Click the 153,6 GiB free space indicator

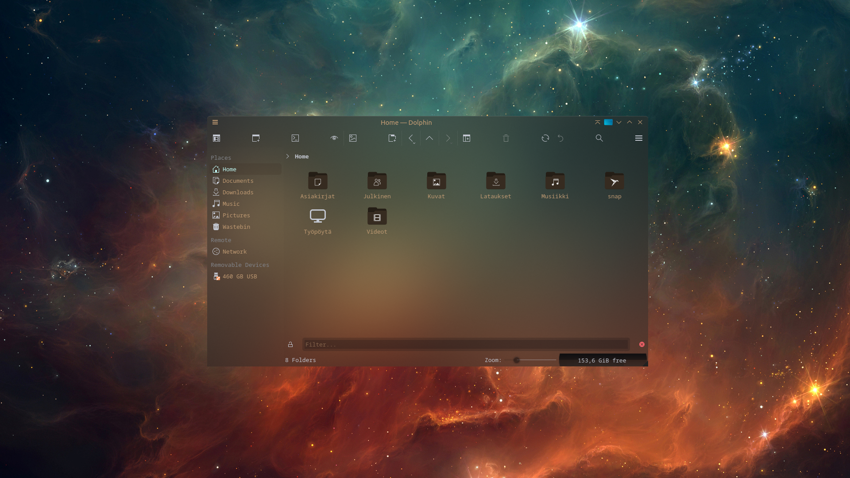[602, 360]
